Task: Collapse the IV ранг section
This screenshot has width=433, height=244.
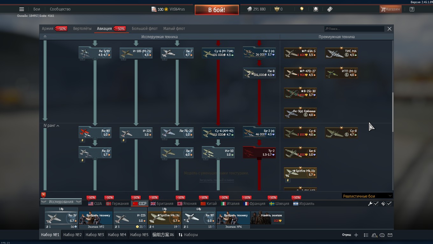Action: click(51, 125)
